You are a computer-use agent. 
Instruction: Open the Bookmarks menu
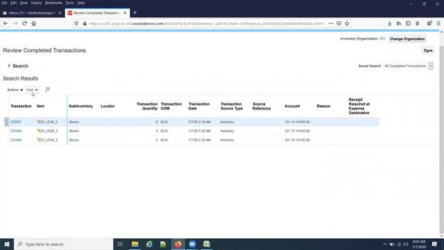click(x=53, y=3)
